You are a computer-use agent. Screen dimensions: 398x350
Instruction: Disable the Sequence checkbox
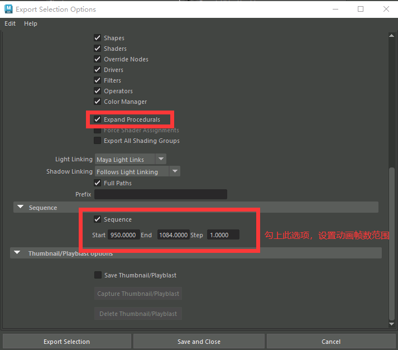pyautogui.click(x=98, y=219)
